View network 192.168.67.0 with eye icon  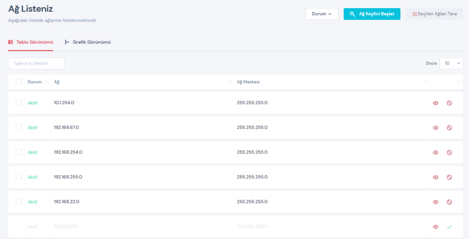(435, 128)
